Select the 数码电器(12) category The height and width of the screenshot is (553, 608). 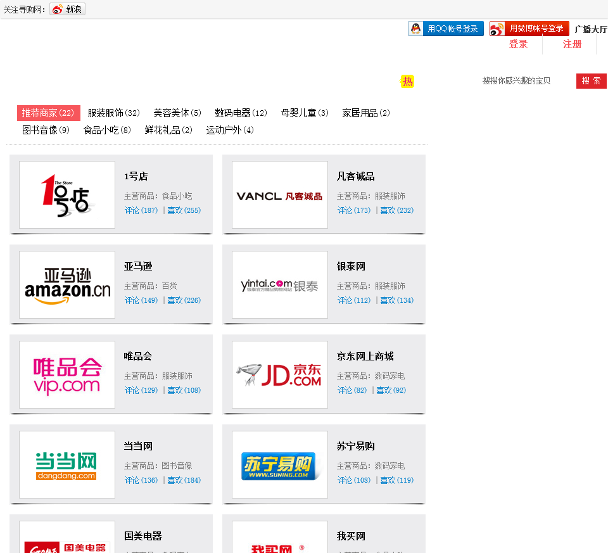pyautogui.click(x=241, y=113)
